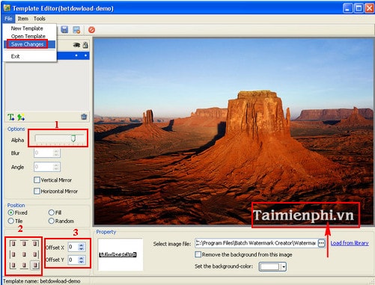The image size is (375, 285).
Task: Open the Item menu
Action: click(x=23, y=19)
